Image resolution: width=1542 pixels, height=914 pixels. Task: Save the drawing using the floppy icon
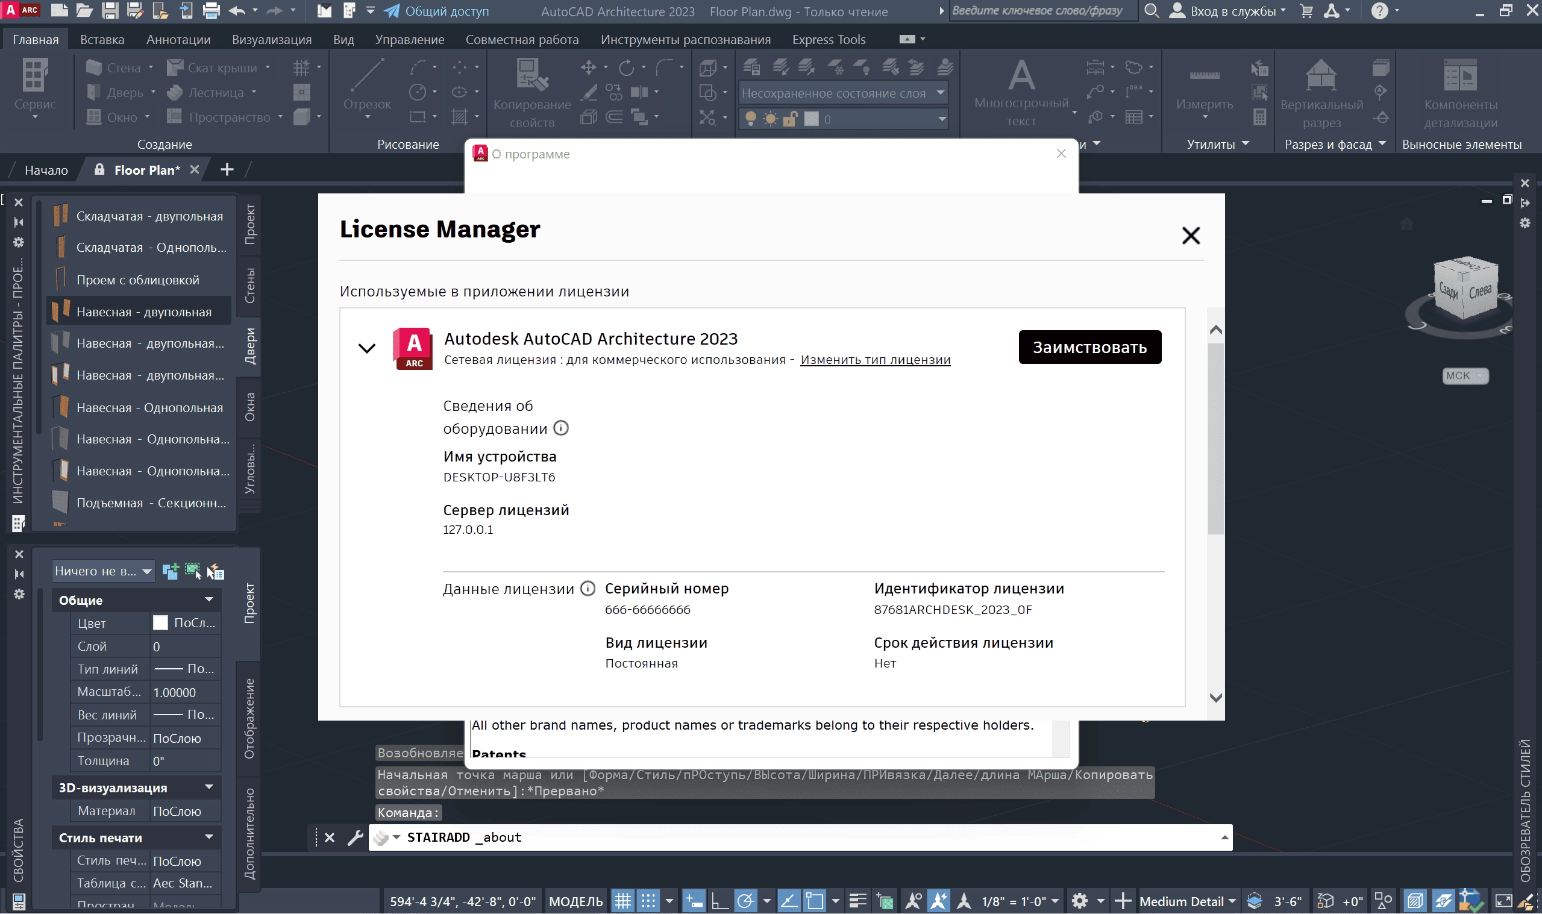(110, 10)
